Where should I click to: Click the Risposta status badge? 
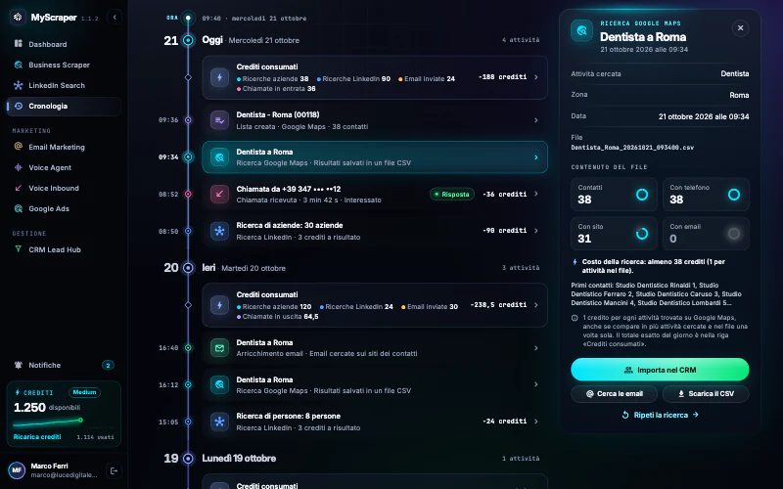click(452, 194)
